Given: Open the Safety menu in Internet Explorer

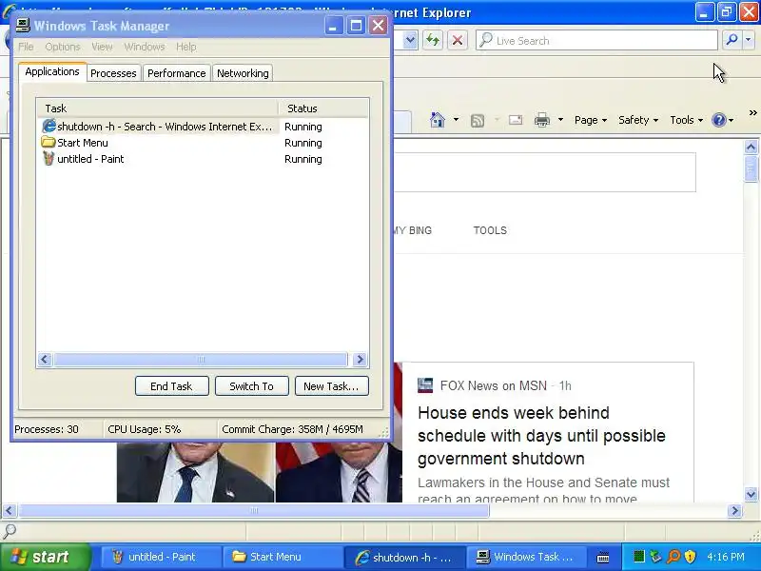Looking at the screenshot, I should click(638, 120).
